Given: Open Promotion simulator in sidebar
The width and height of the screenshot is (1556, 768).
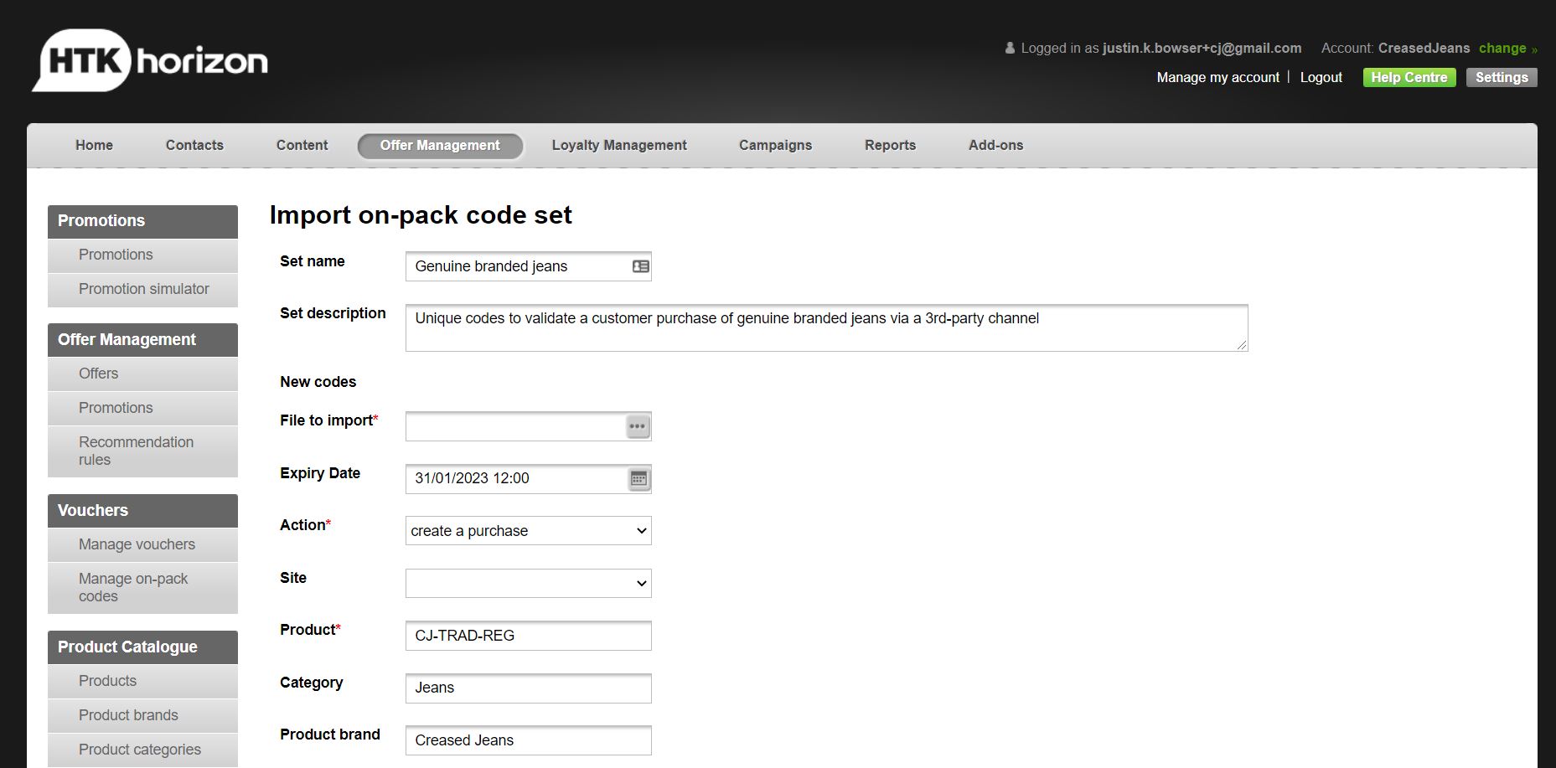Looking at the screenshot, I should pyautogui.click(x=142, y=290).
